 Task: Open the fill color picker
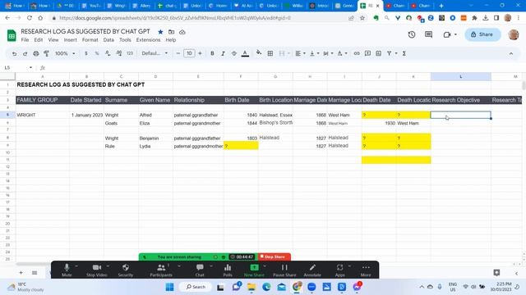click(x=259, y=52)
